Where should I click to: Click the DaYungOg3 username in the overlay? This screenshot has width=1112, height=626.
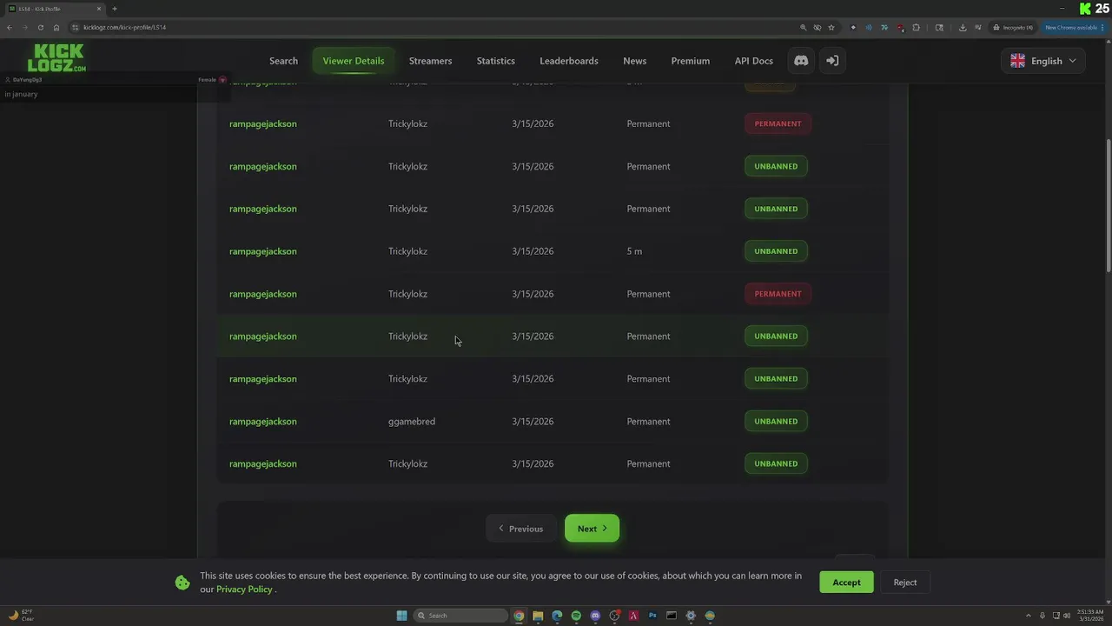pos(27,80)
